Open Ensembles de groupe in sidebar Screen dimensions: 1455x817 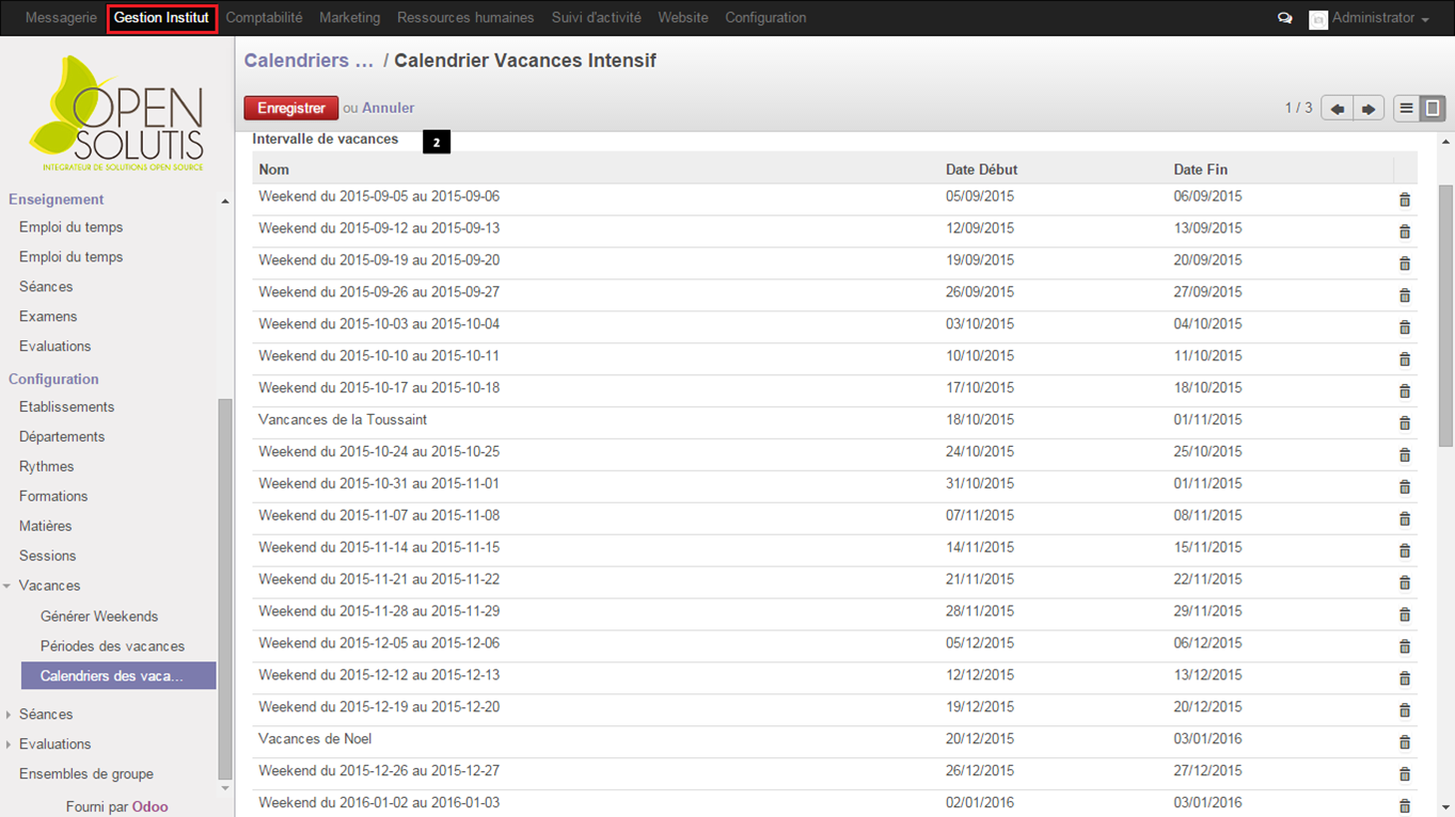click(86, 774)
